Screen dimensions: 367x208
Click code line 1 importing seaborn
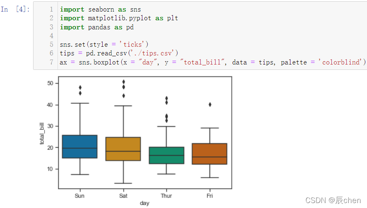(x=101, y=10)
